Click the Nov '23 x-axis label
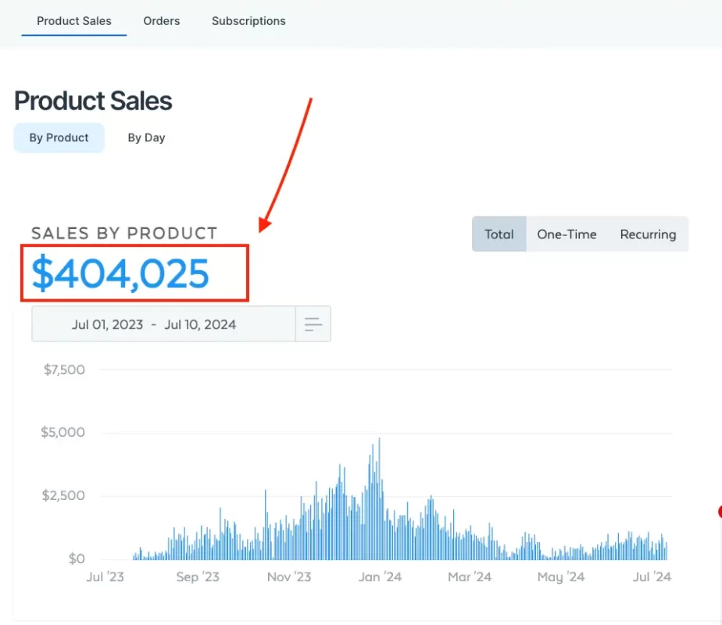 [x=289, y=577]
